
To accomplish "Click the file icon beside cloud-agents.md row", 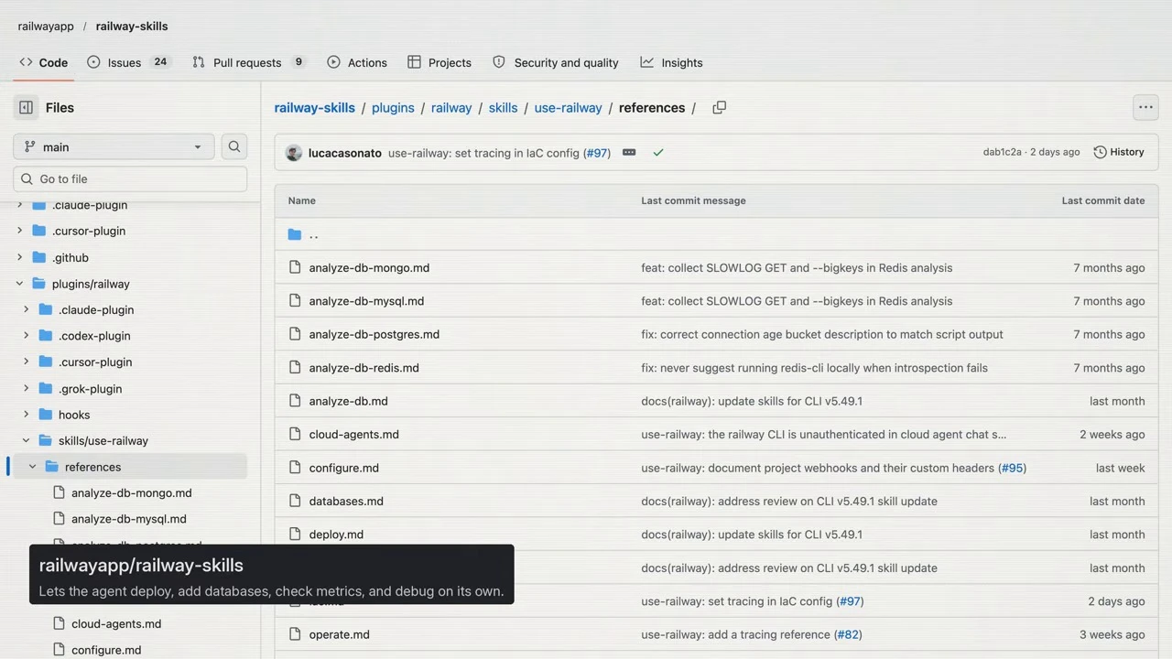I will coord(295,434).
